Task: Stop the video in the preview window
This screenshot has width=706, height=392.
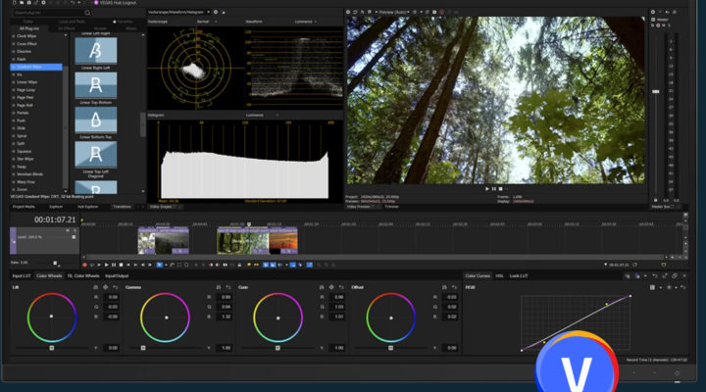Action: (501, 189)
